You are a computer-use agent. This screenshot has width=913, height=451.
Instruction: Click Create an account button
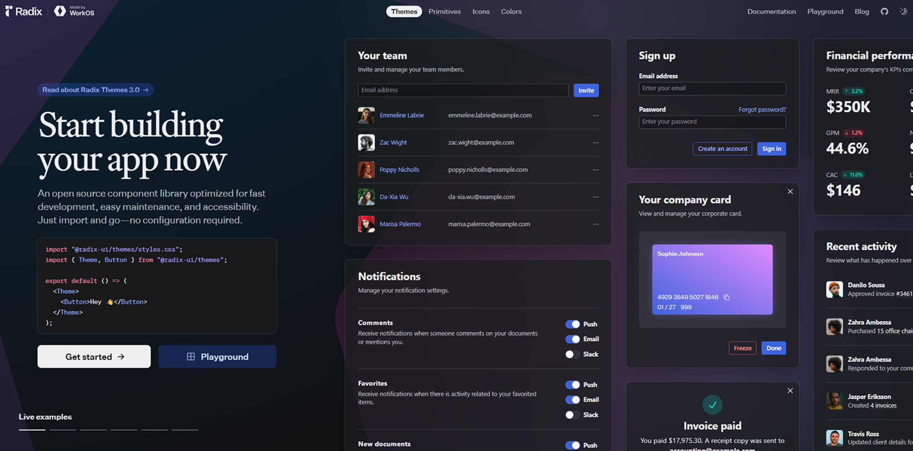[722, 149]
